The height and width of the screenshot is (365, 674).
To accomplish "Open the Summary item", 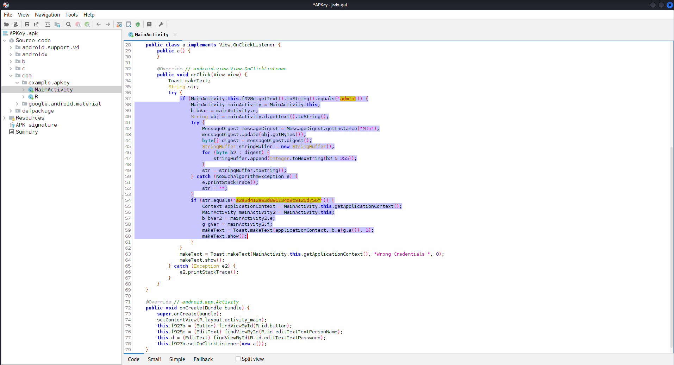I will pyautogui.click(x=27, y=132).
